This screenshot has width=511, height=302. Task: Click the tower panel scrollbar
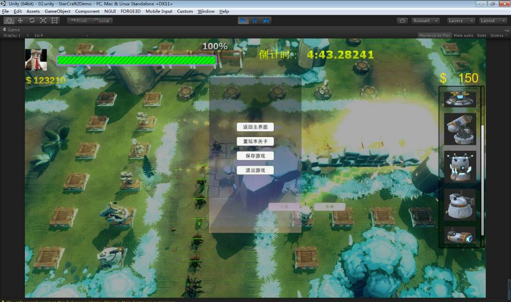tap(482, 180)
